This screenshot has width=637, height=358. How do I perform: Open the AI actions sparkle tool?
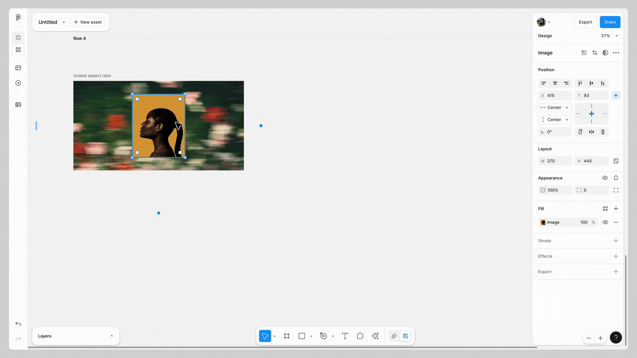(x=375, y=336)
